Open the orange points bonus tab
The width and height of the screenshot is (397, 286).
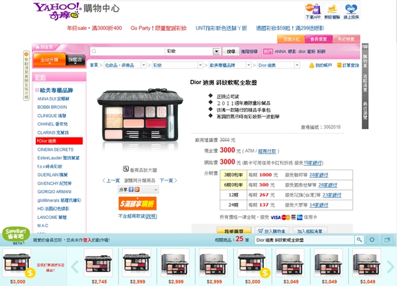pos(291,39)
